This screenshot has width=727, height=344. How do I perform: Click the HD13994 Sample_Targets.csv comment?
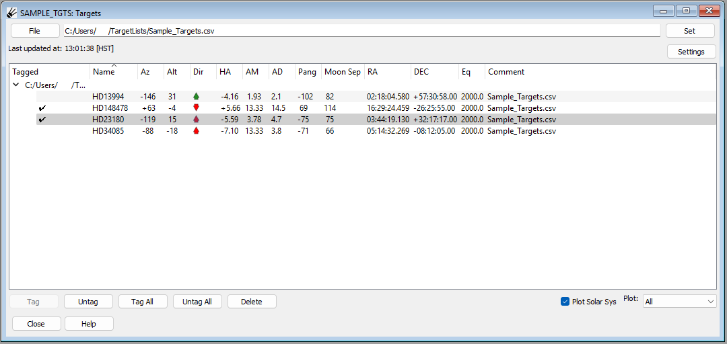coord(522,97)
